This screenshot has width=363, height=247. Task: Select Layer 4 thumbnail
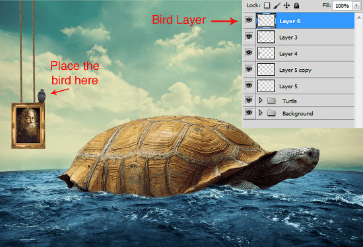[266, 53]
